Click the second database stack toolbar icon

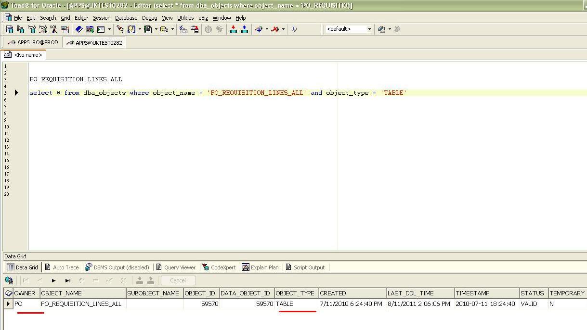point(164,29)
